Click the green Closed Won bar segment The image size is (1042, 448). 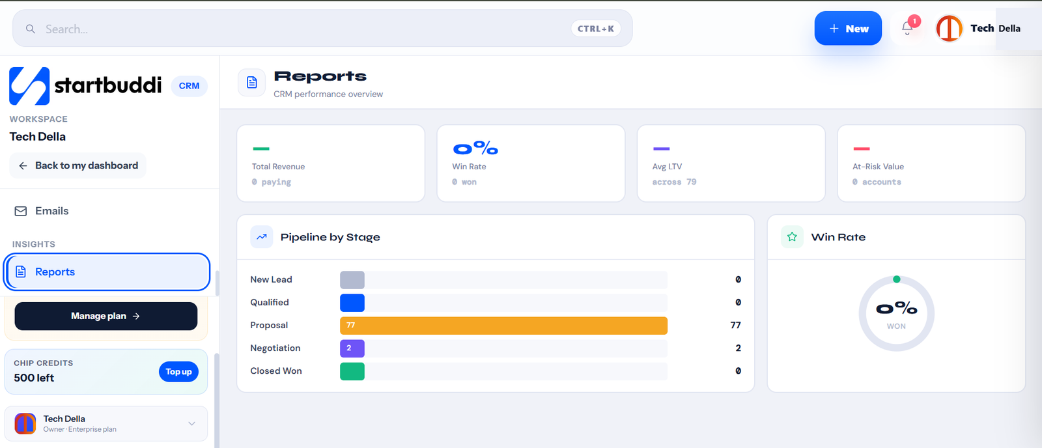pos(352,371)
